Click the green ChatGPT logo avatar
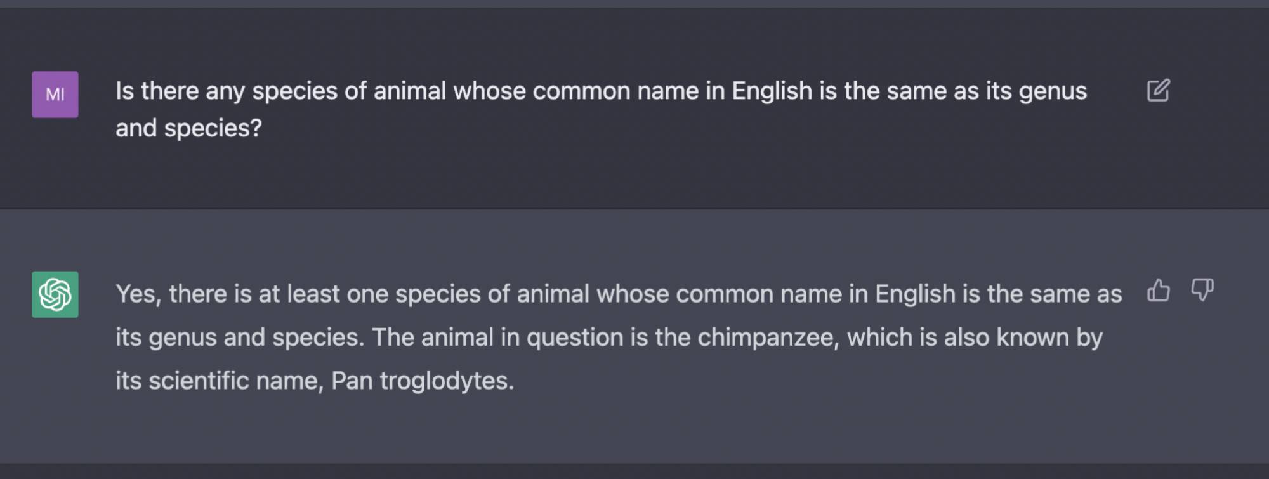 [55, 295]
